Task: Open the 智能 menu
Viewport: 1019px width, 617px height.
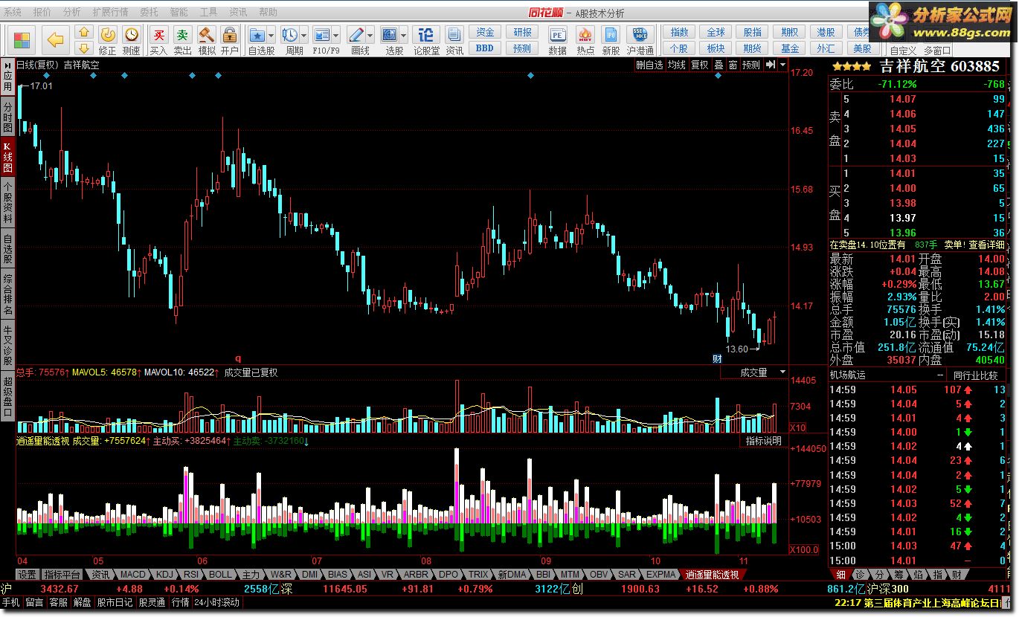Action: pos(179,13)
